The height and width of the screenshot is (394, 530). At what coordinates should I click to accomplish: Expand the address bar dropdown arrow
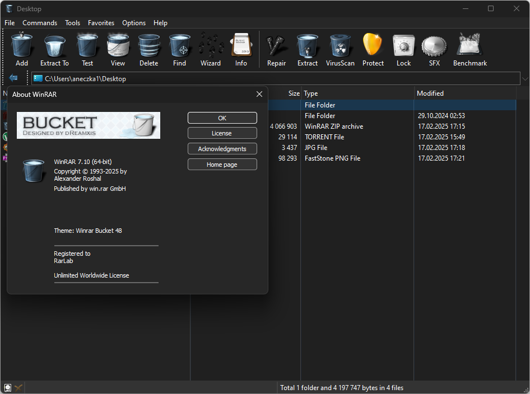(x=525, y=79)
